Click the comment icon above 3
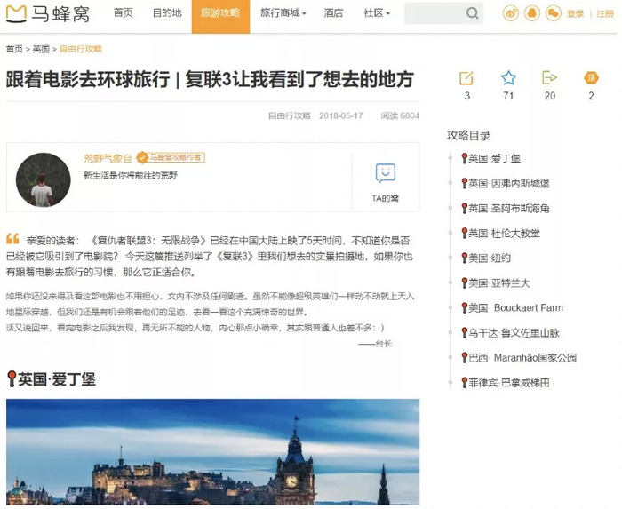Image resolution: width=622 pixels, height=509 pixels. (x=466, y=78)
